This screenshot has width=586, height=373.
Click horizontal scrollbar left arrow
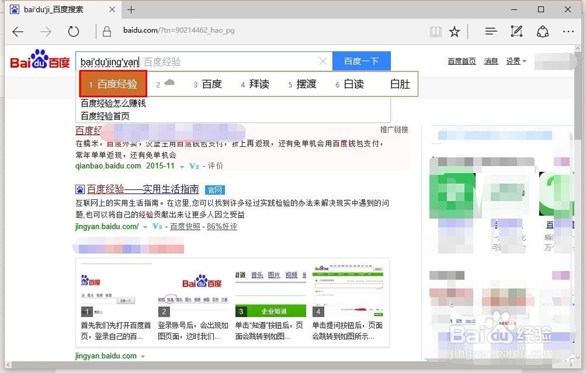click(x=8, y=365)
